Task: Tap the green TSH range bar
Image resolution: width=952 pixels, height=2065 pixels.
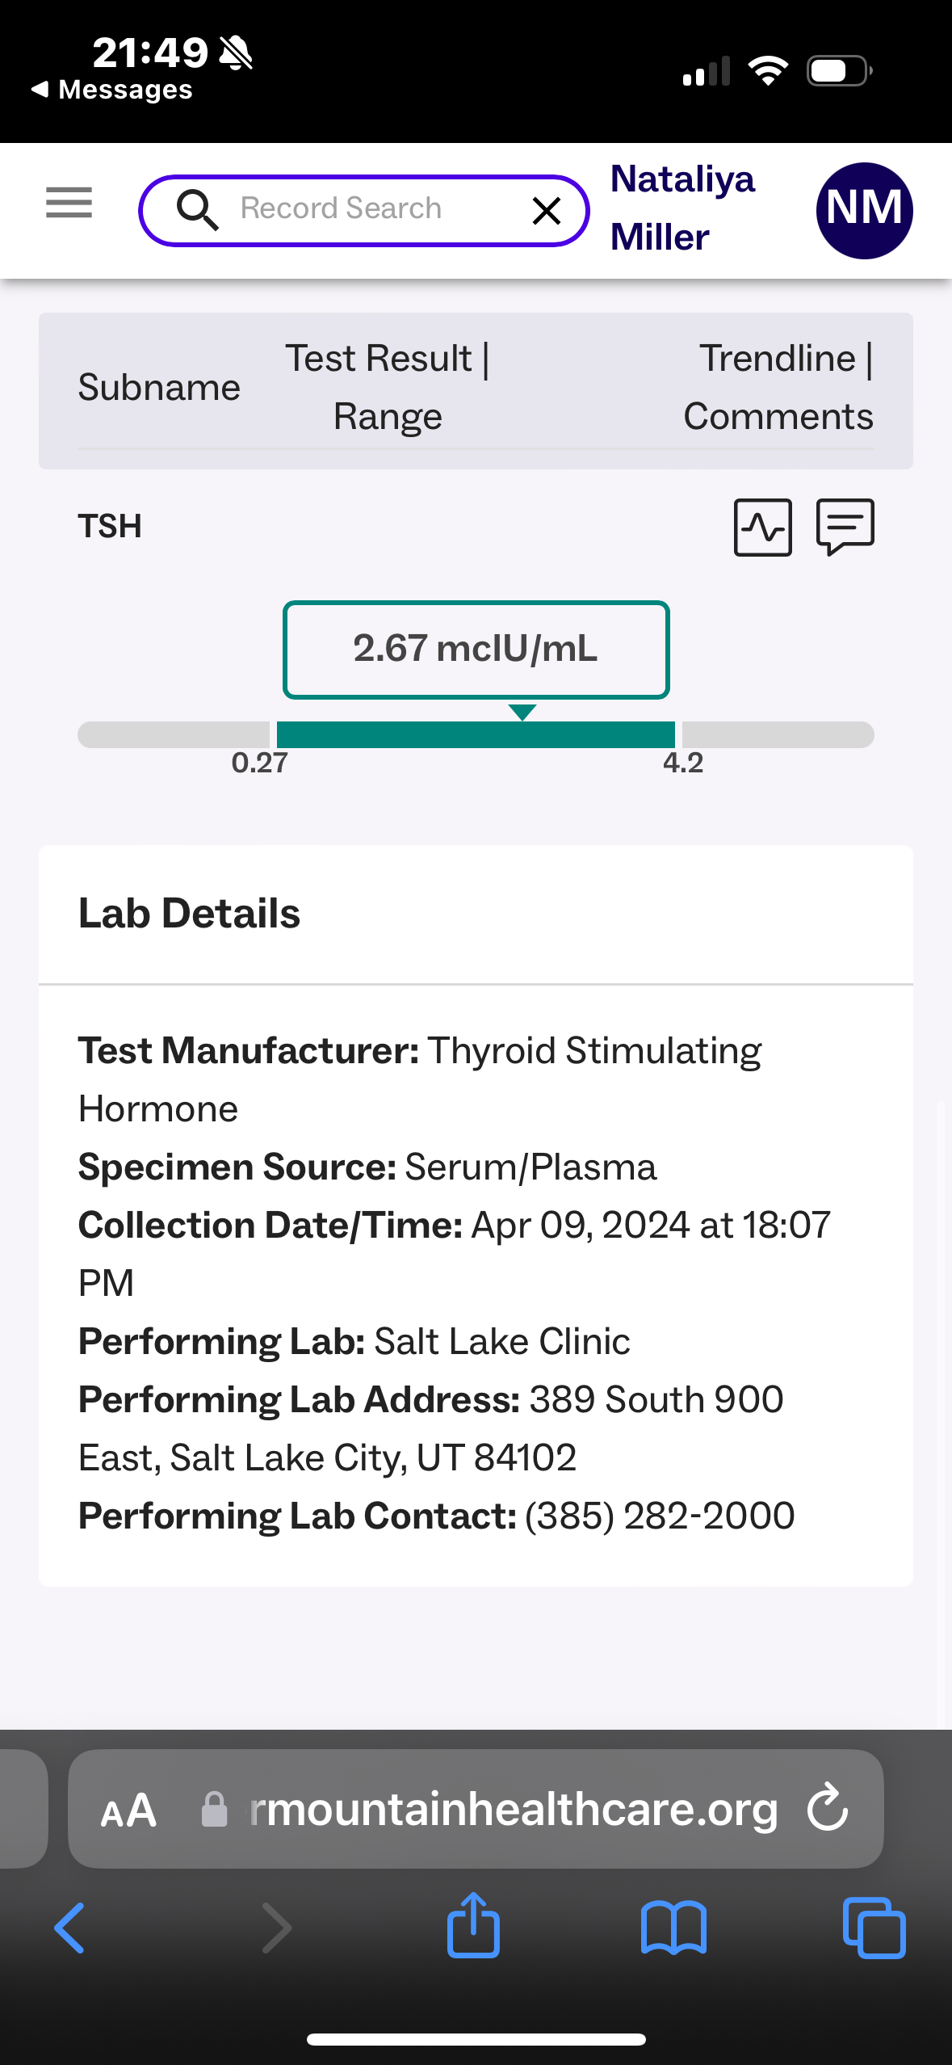Action: pos(476,734)
